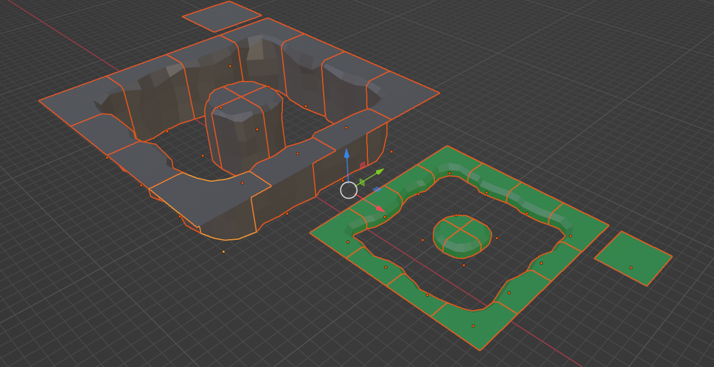
Task: Grab the blue Z-axis move gizmo arrow
Action: (x=347, y=153)
